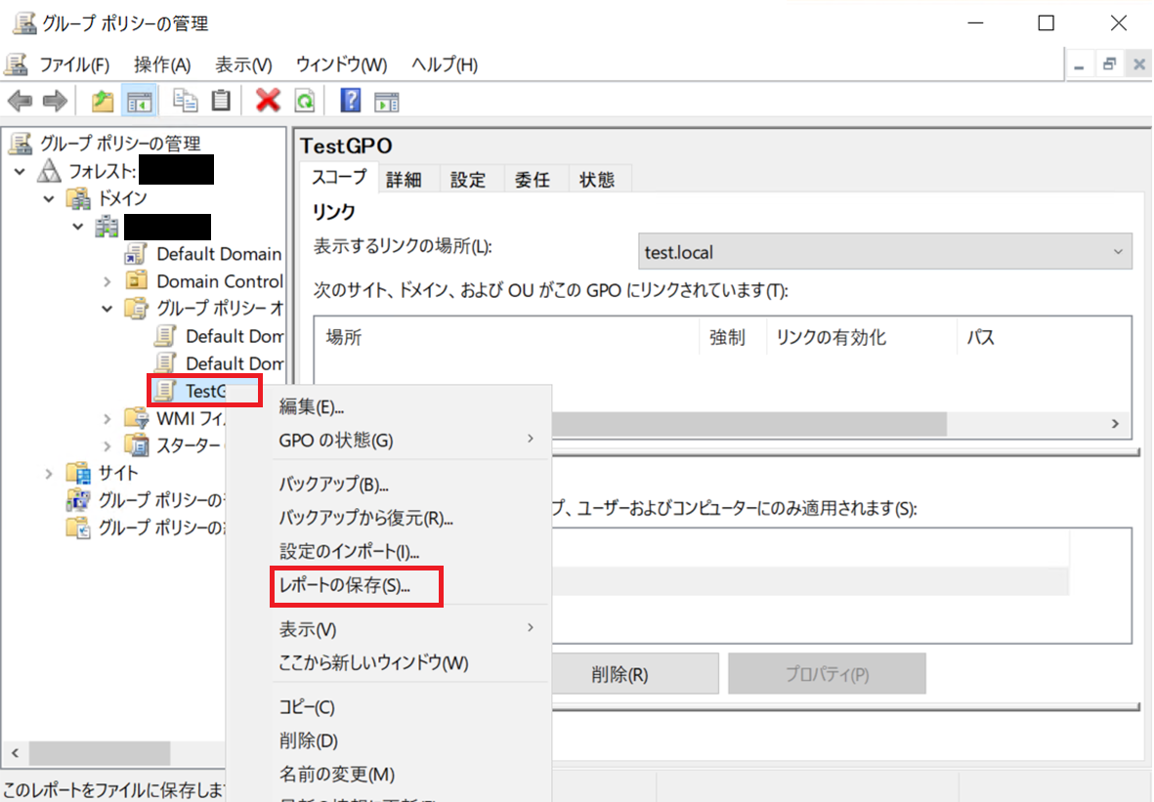Choose 設定のインポート(I)...
Screen dimensions: 1154x802
(411, 551)
